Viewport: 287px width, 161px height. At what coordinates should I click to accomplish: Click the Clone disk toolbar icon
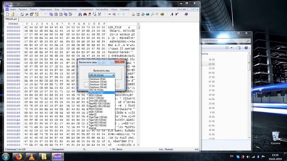click(138, 14)
